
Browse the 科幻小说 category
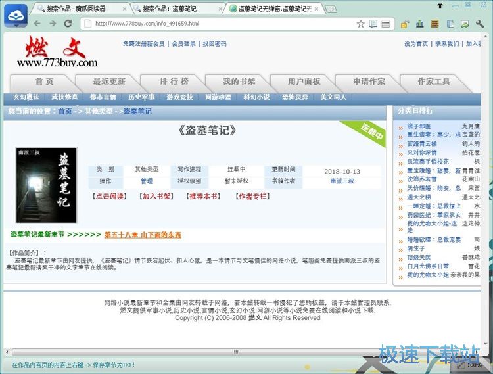click(256, 97)
